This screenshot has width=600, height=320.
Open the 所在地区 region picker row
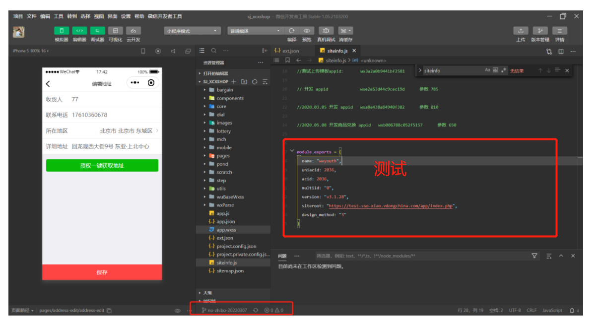coord(102,131)
